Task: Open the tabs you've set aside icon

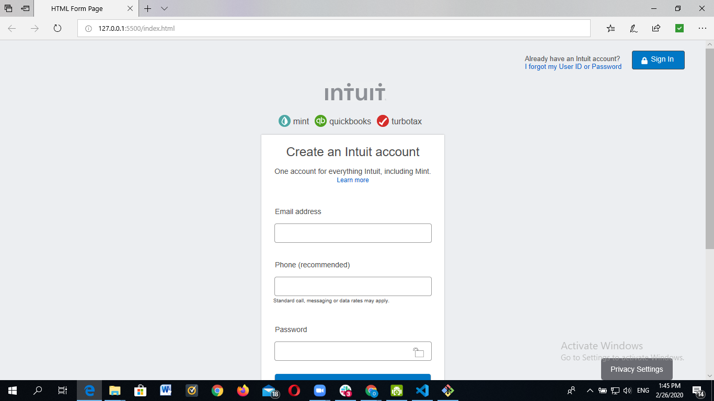Action: click(x=8, y=8)
